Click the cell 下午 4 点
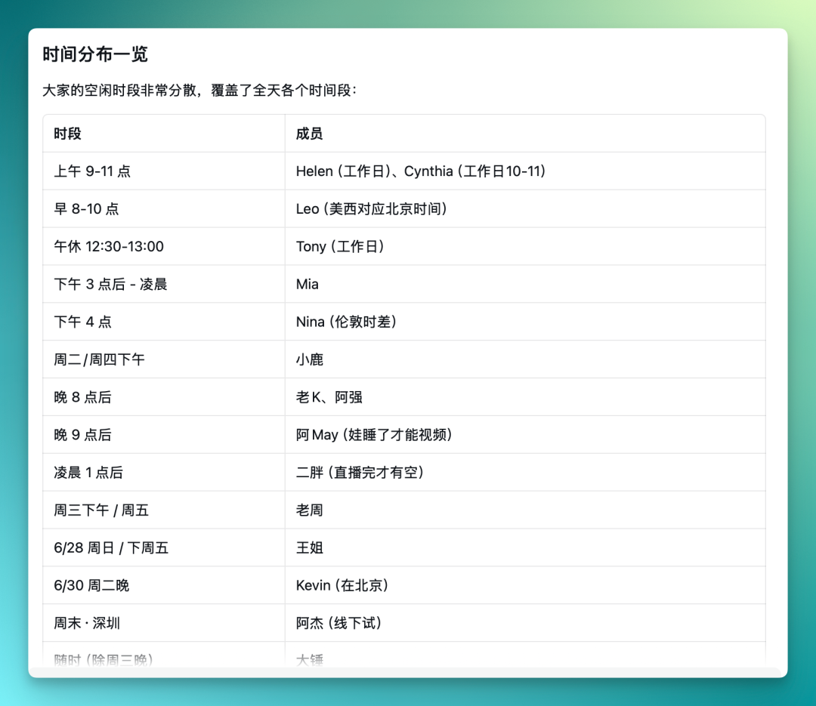Image resolution: width=816 pixels, height=706 pixels. coord(164,322)
